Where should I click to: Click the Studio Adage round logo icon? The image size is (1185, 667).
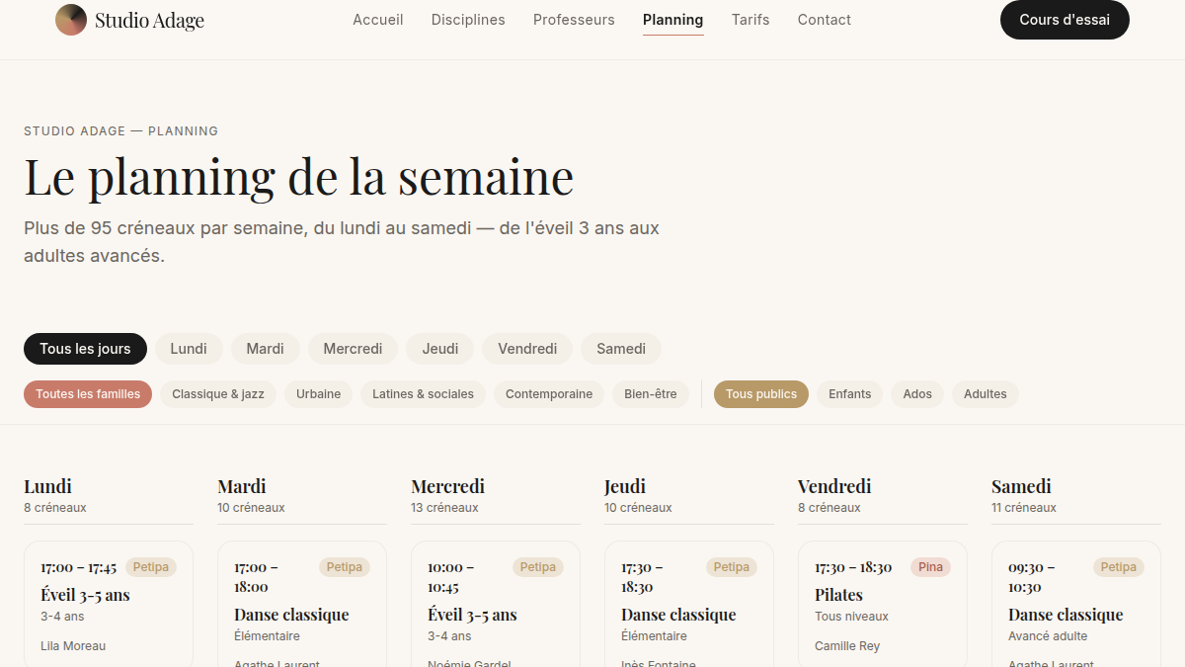coord(71,20)
